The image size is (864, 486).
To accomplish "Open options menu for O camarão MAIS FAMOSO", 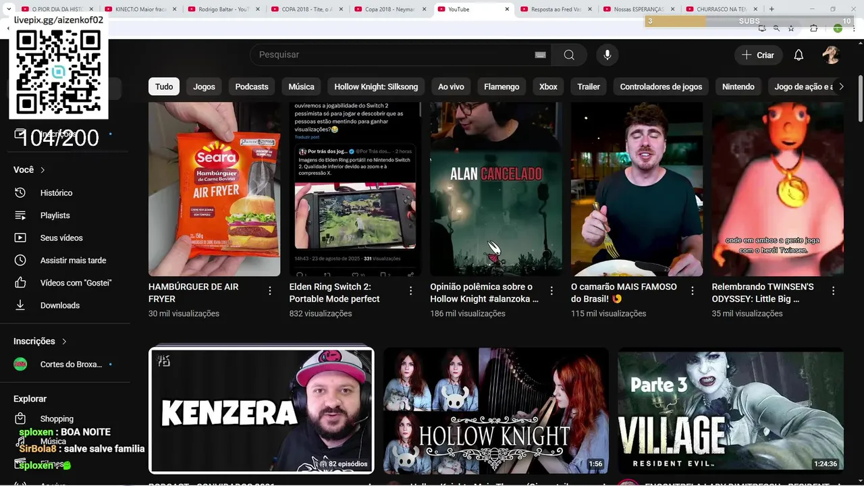I will point(693,291).
